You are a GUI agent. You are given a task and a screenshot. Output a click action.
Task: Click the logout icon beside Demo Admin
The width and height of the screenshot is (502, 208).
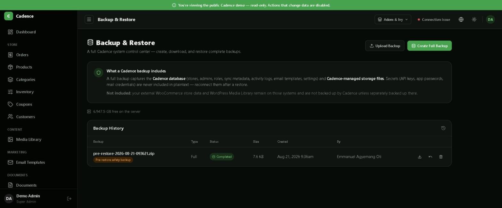69,199
